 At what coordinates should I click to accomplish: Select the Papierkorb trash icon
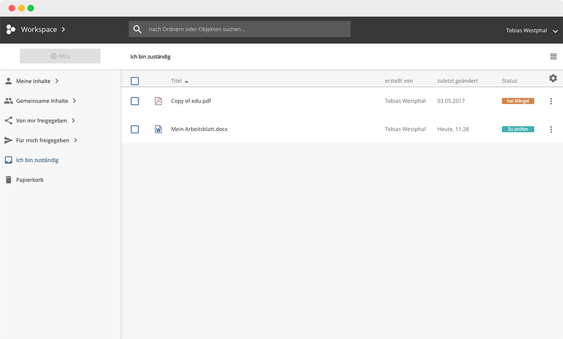point(7,180)
